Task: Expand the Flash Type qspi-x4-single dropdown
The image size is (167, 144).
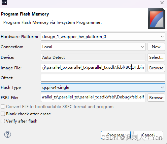Action: [x=103, y=88]
